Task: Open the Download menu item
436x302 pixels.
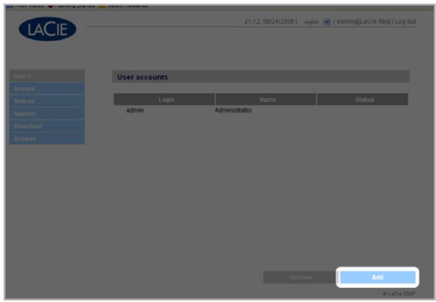Action: click(x=47, y=126)
